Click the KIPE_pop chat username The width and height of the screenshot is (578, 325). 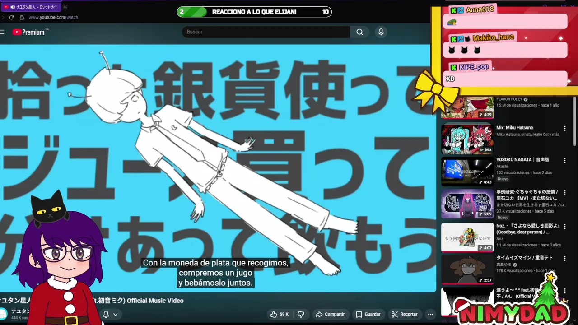click(x=474, y=67)
